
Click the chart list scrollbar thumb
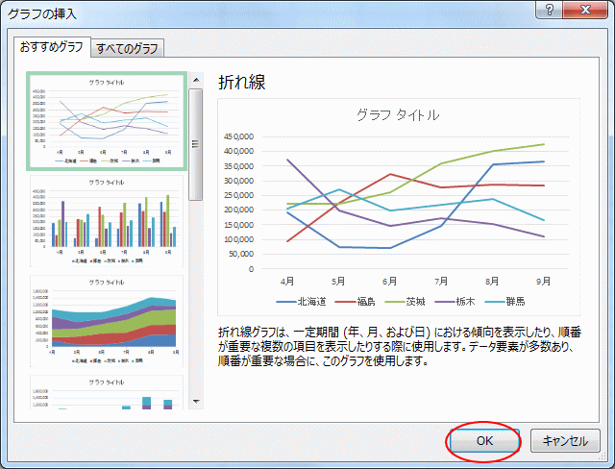196,144
